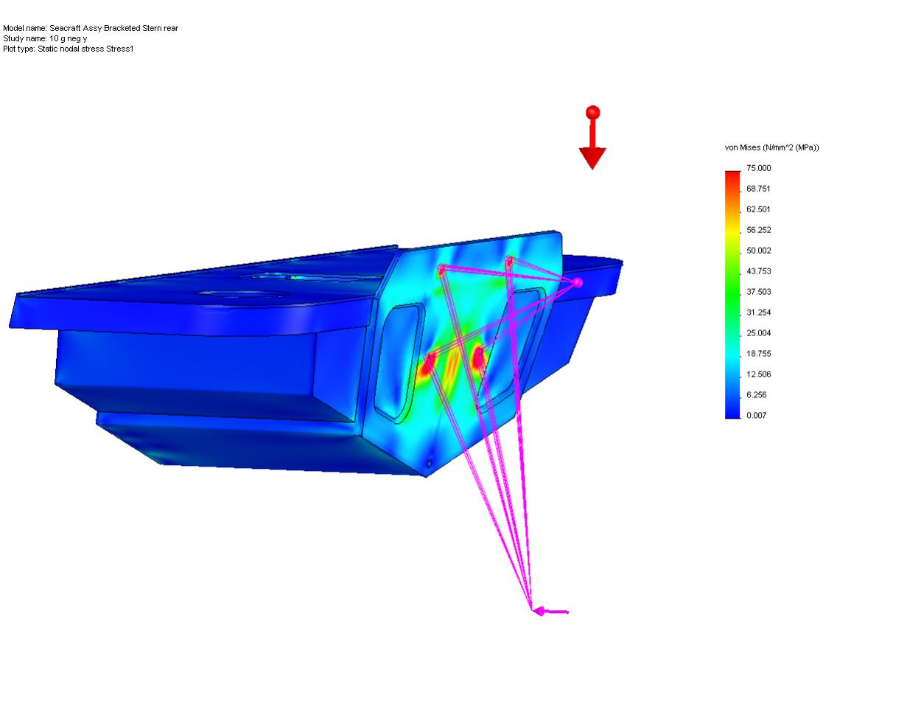Viewport: 907px width, 701px height.
Task: Click the legend value 37.503
Action: pos(759,292)
